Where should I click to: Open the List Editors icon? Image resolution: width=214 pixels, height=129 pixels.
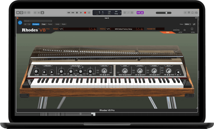185,13
